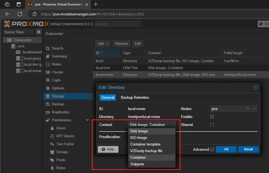Image resolution: width=269 pixels, height=173 pixels.
Task: Collapse the Content dropdown list
Action: (x=172, y=125)
